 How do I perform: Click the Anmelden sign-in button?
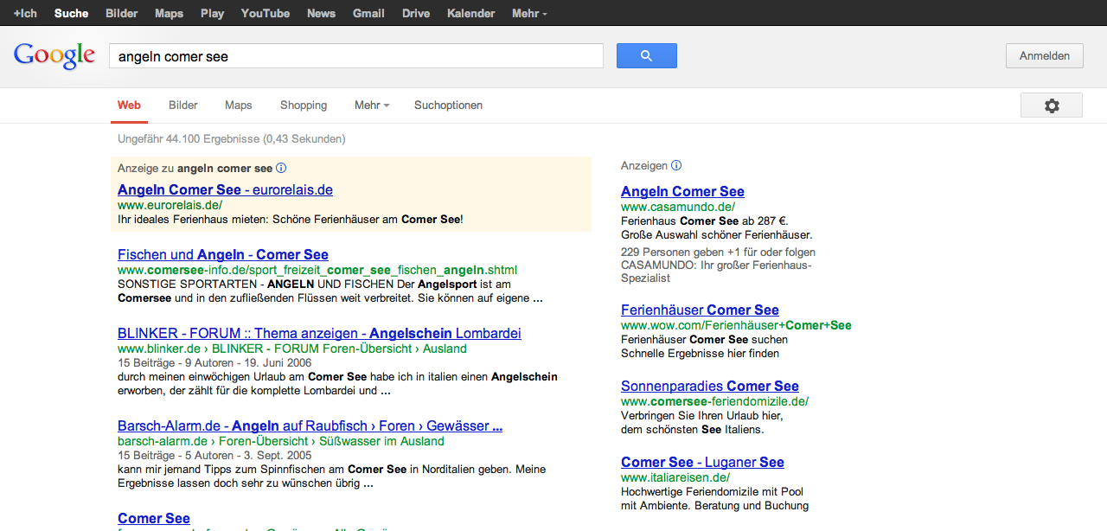click(1044, 56)
